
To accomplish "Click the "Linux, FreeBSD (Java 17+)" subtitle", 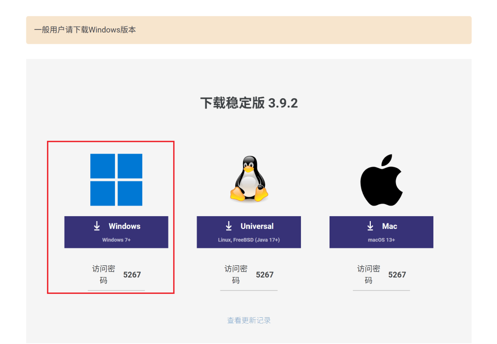I will [248, 240].
